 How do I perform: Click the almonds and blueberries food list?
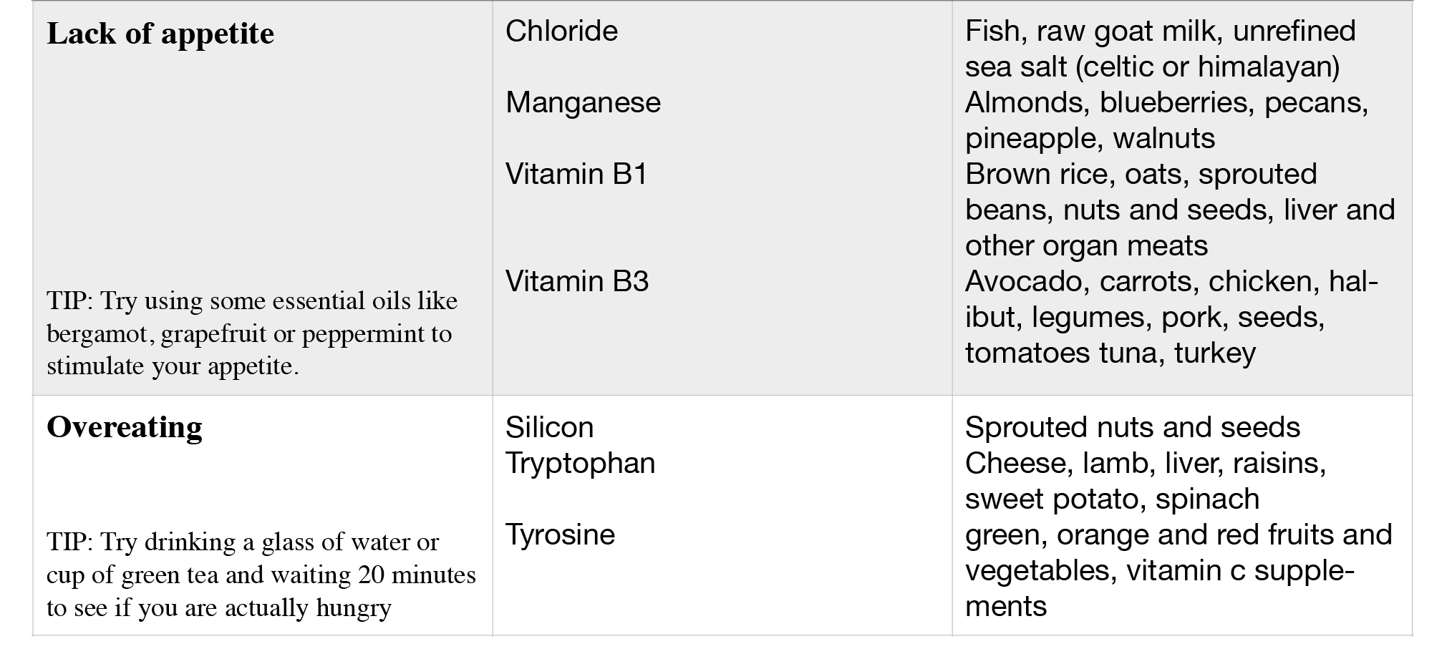1167,120
